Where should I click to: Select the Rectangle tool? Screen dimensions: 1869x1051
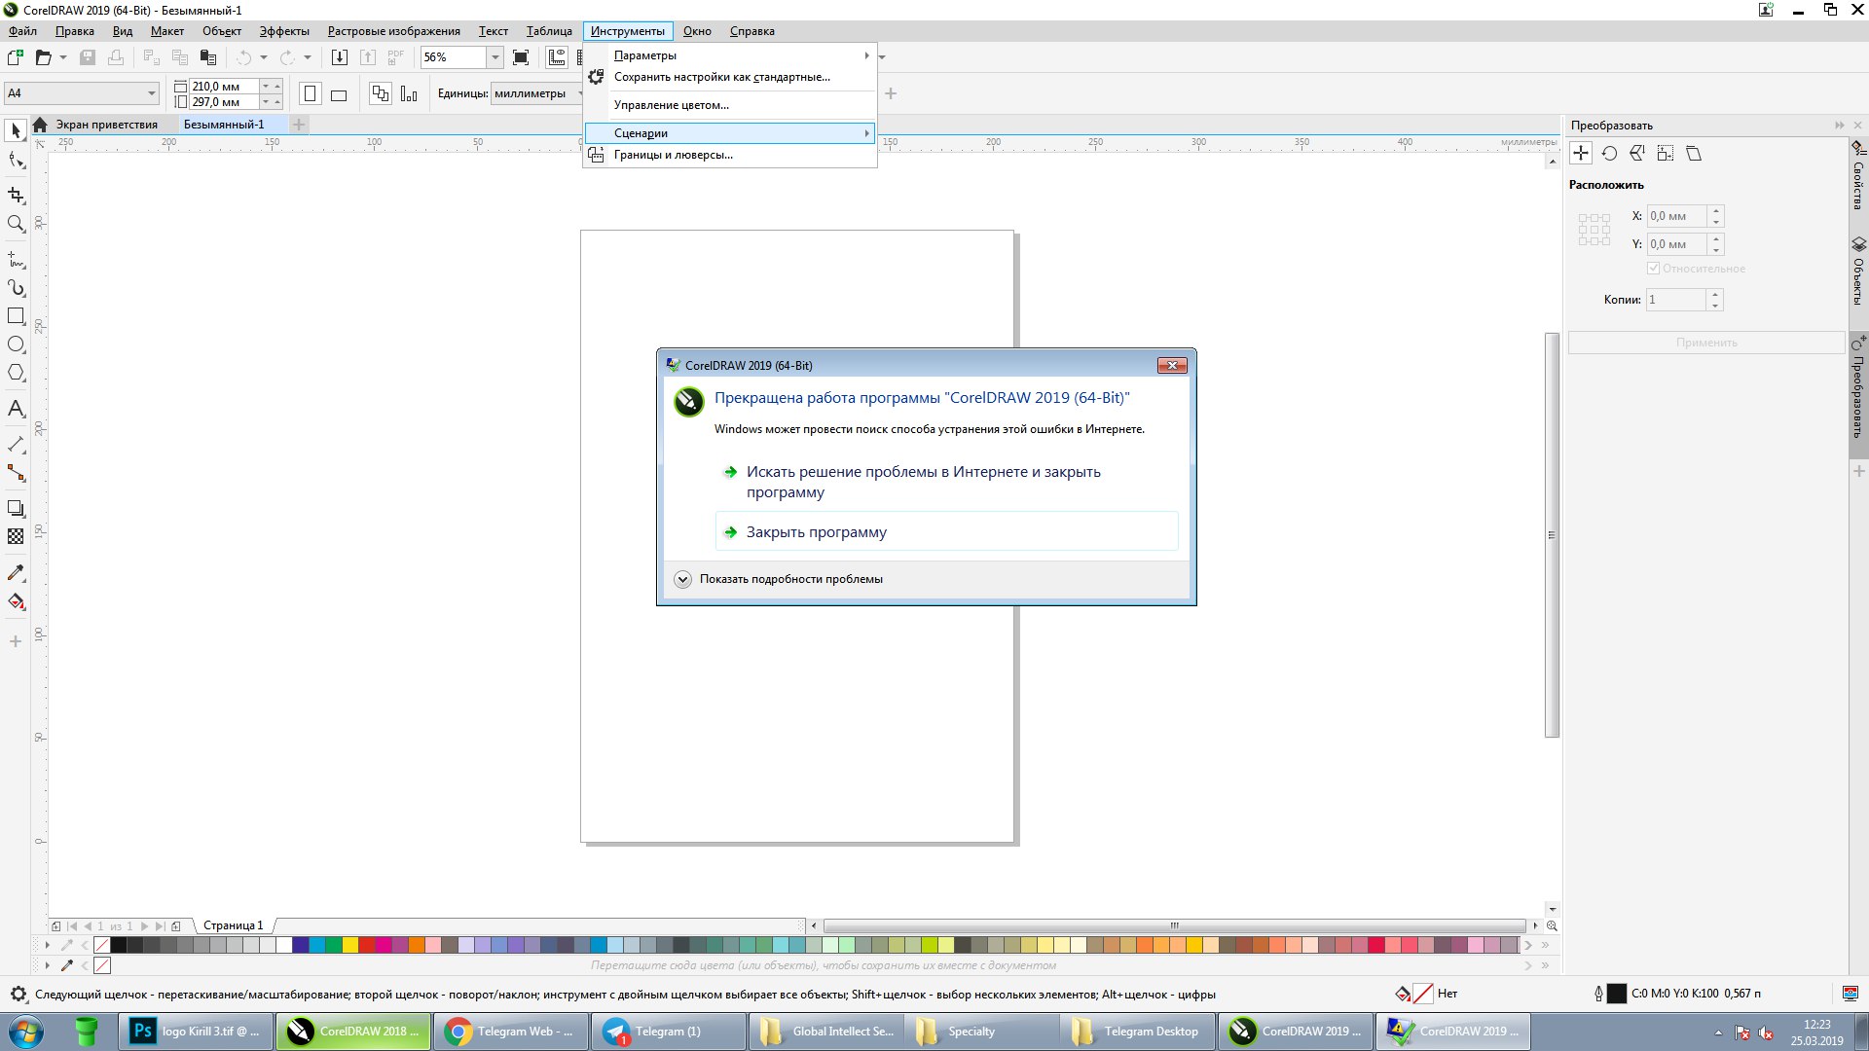tap(16, 316)
